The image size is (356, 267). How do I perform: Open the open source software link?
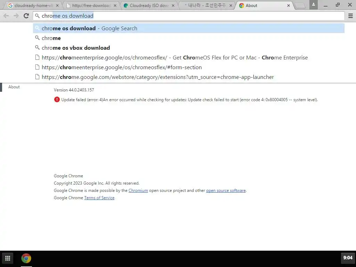(x=226, y=191)
